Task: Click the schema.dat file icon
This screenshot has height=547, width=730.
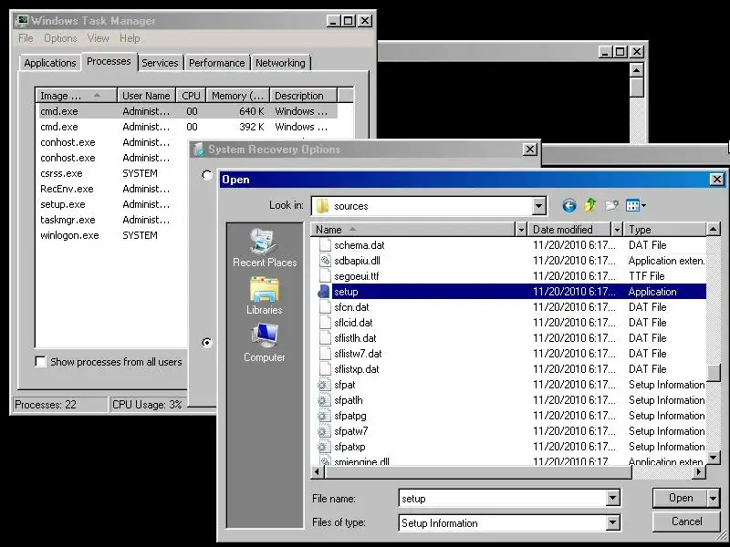Action: [x=325, y=245]
